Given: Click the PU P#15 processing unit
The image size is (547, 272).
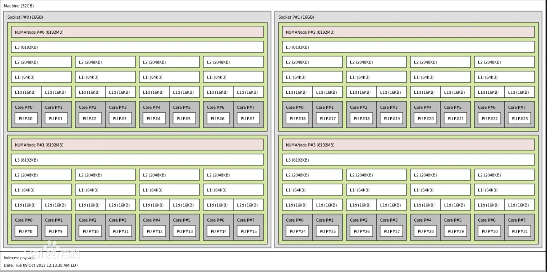Looking at the screenshot, I should pyautogui.click(x=248, y=231).
